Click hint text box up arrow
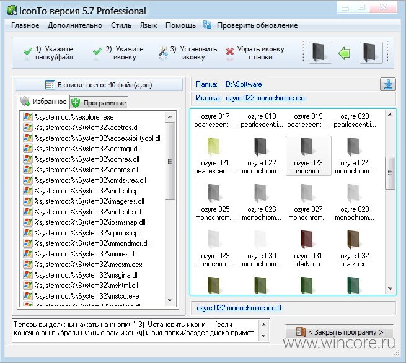Screen dimensions: 406x363 pyautogui.click(x=263, y=325)
